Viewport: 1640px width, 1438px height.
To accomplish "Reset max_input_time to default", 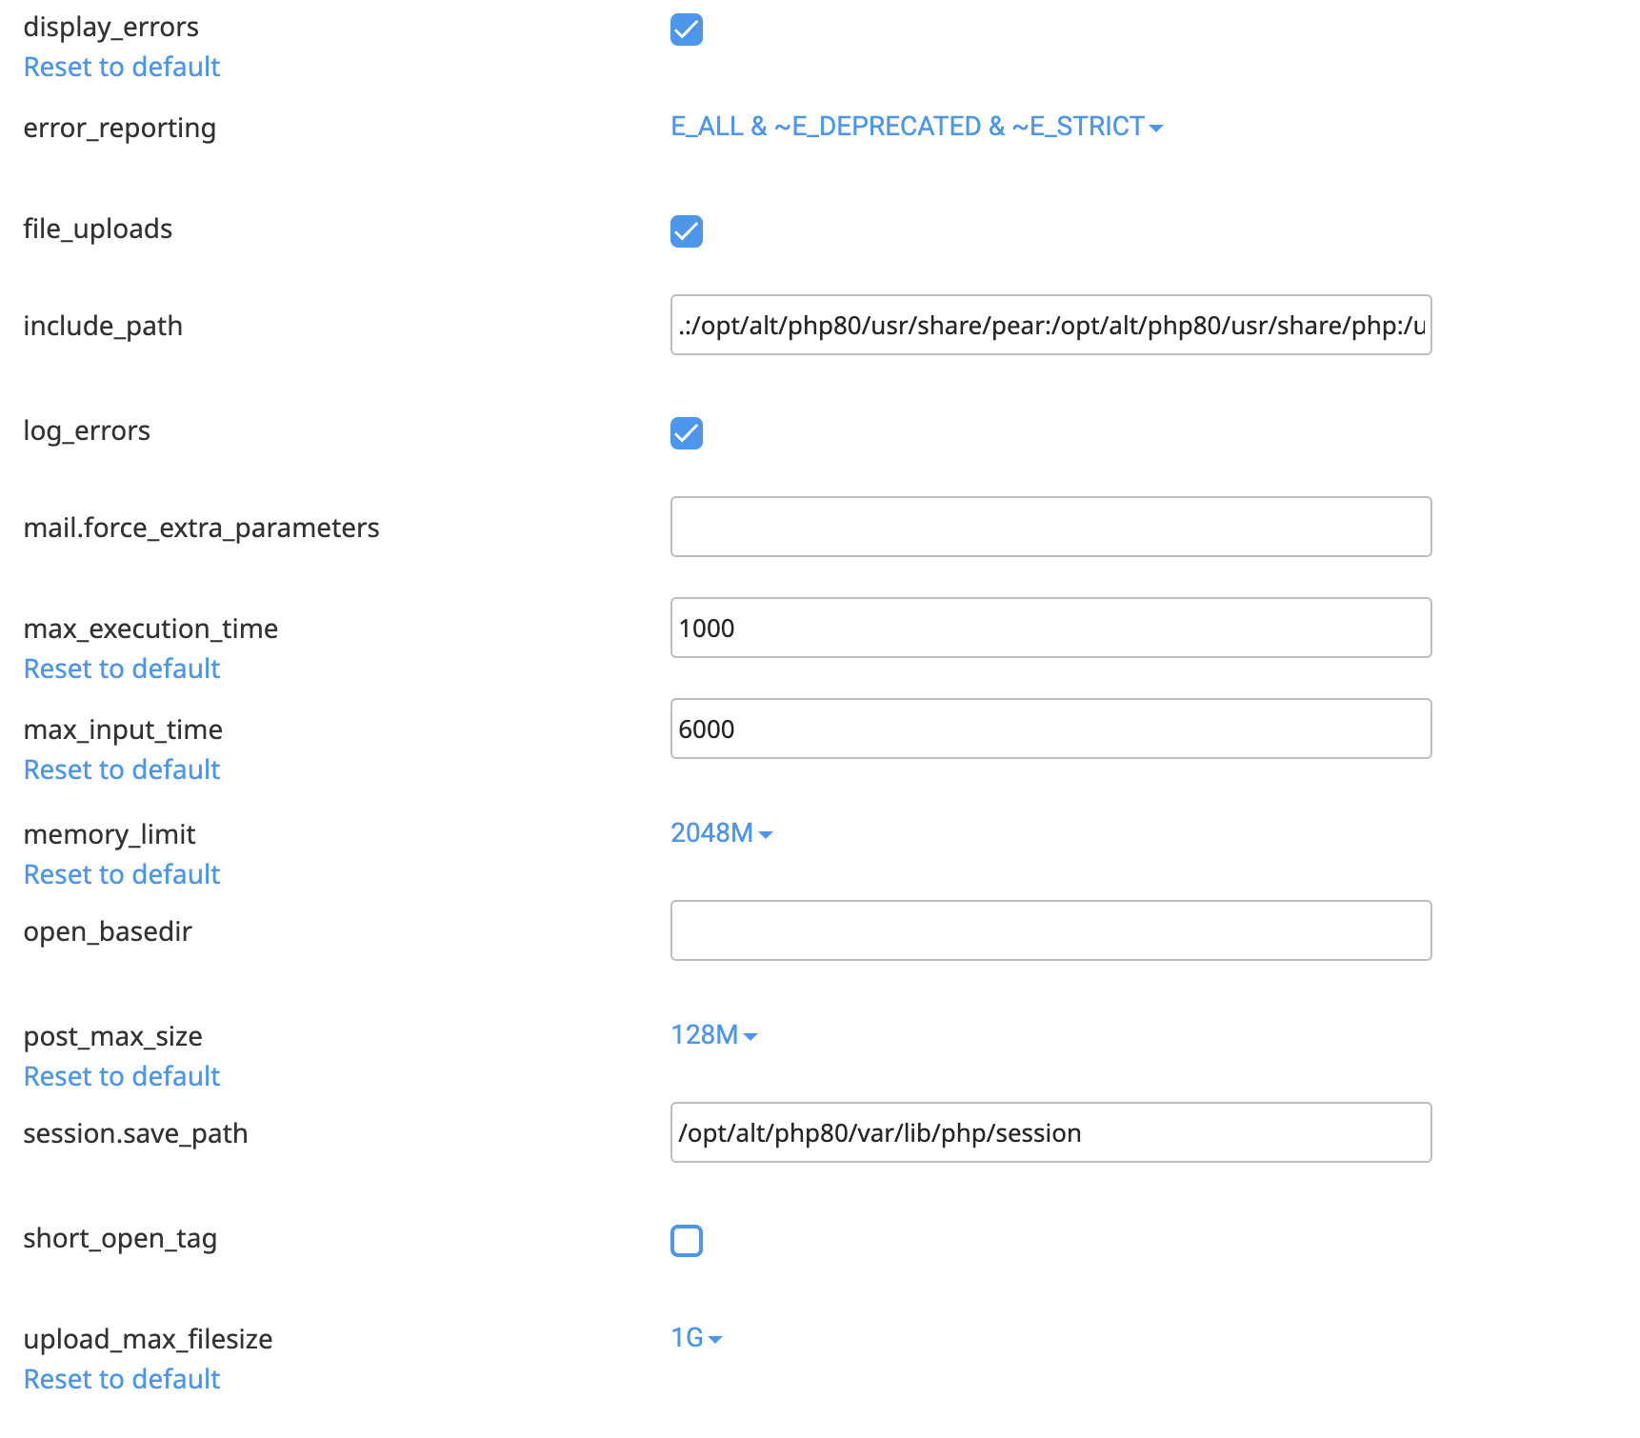I will point(121,769).
